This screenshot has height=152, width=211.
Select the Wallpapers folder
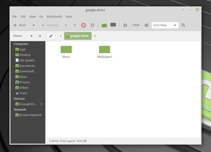(x=105, y=51)
